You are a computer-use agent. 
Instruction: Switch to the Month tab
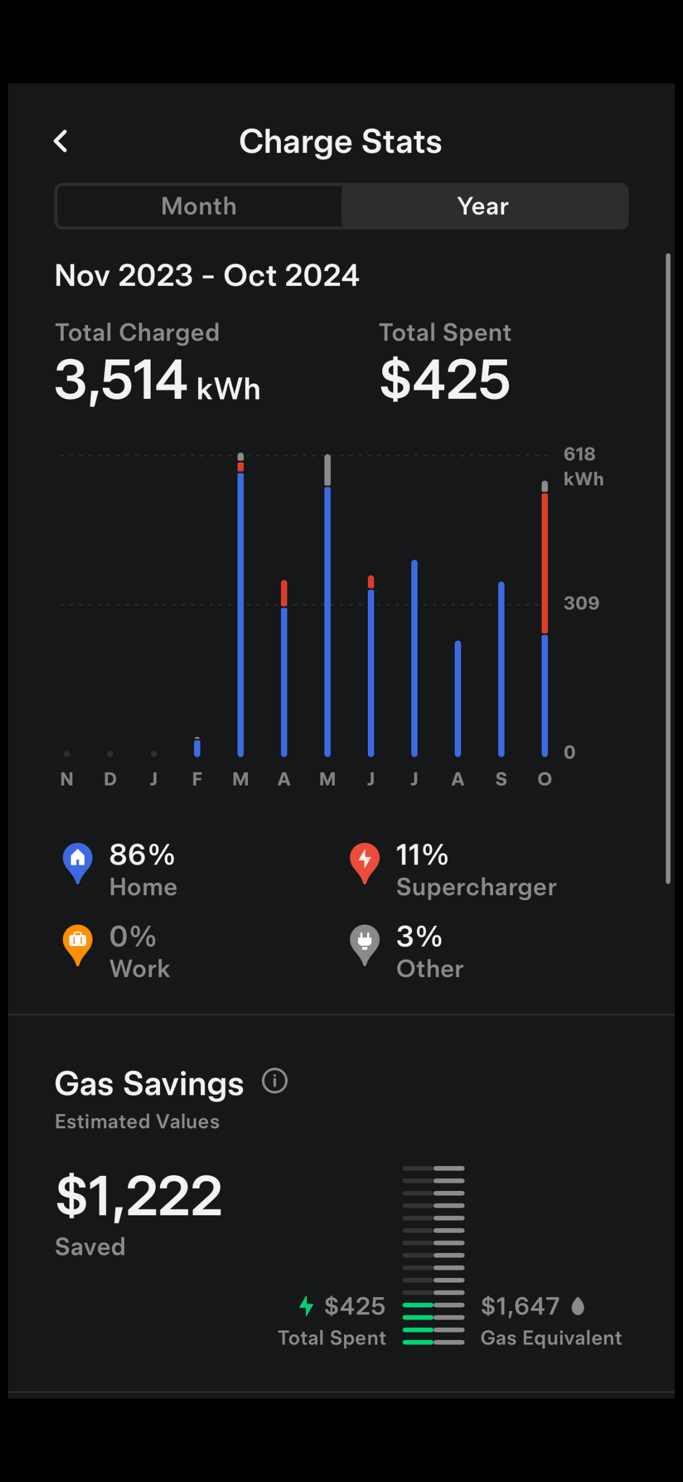click(x=199, y=206)
